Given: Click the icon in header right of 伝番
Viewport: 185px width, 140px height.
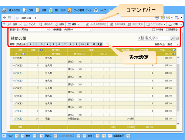Looking at the screenshot, I should click(42, 50).
